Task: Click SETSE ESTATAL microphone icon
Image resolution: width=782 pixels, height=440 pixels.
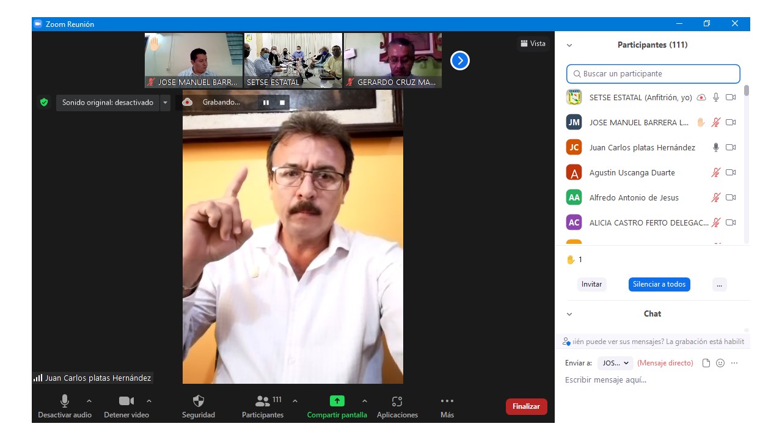Action: (716, 97)
